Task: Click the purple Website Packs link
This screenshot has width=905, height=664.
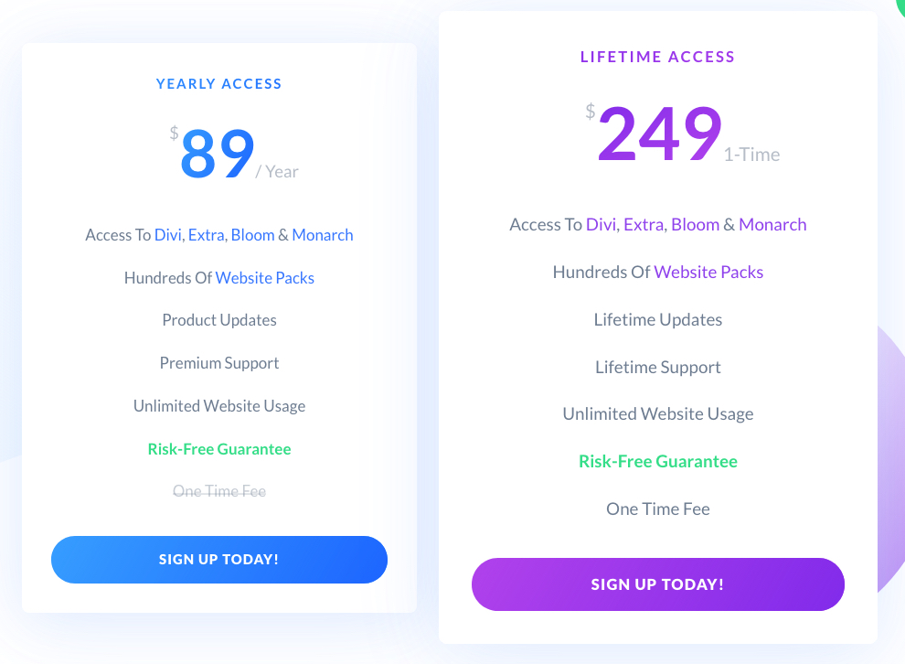Action: pyautogui.click(x=708, y=272)
